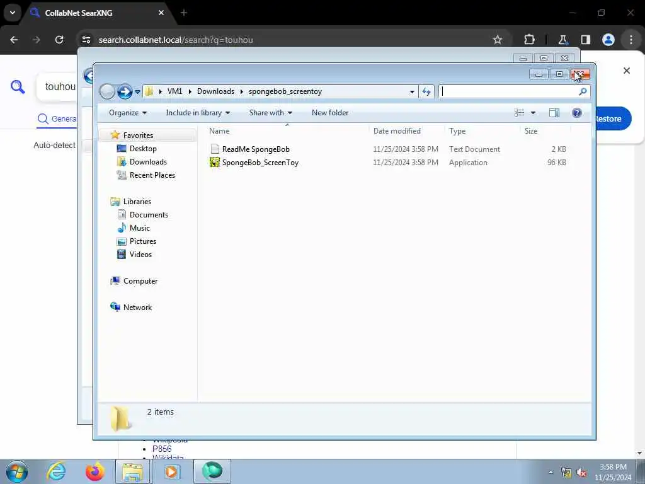Open Chrome tab search dropdown
Screen dimensions: 645x484
tap(13, 13)
